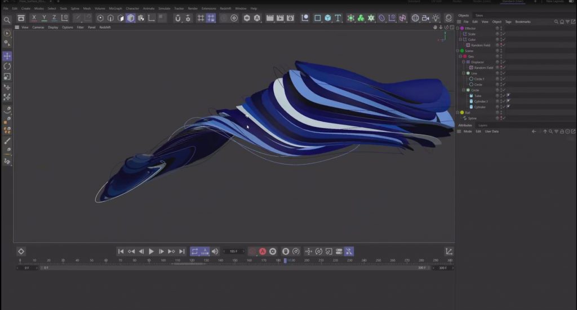Click the Play forward button
Screen dimensions: 577x310
point(151,251)
